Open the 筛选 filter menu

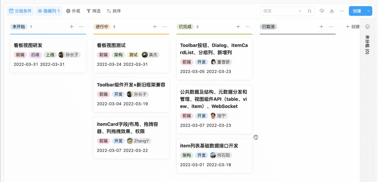pyautogui.click(x=93, y=11)
